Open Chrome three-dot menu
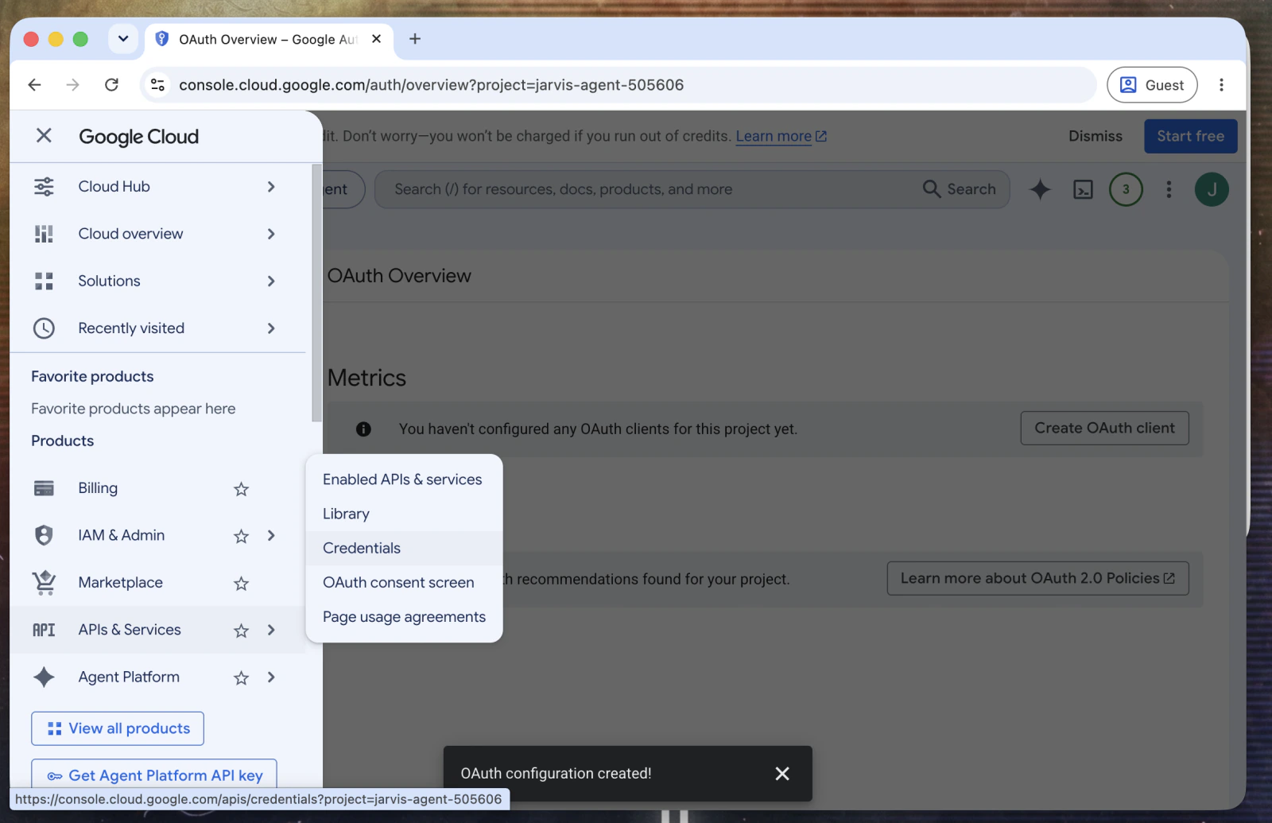The image size is (1272, 823). pos(1221,85)
